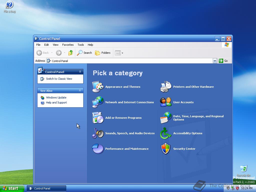The image size is (256, 192).
Task: Click the Windows Update link
Action: click(x=56, y=97)
